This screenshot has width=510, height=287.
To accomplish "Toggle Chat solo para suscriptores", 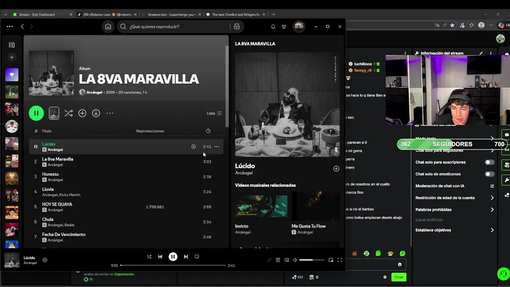I will coord(490,162).
